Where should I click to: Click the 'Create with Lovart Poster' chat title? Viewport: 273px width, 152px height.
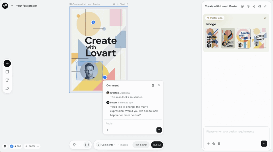[221, 6]
